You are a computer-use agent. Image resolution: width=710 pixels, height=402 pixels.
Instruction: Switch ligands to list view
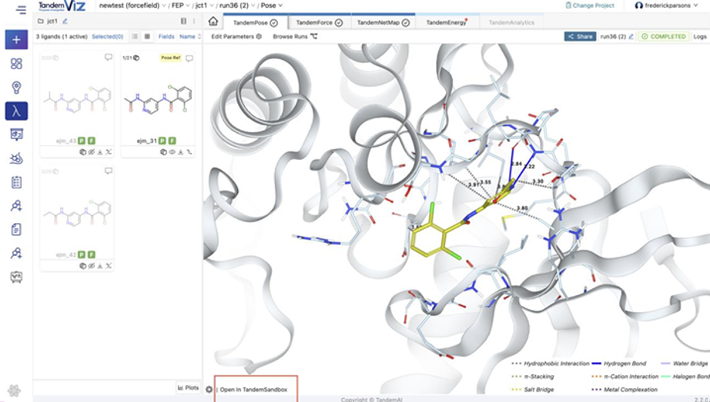pyautogui.click(x=135, y=37)
